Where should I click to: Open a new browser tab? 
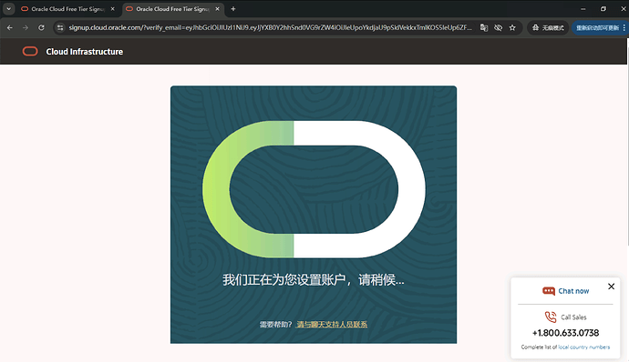pos(233,9)
